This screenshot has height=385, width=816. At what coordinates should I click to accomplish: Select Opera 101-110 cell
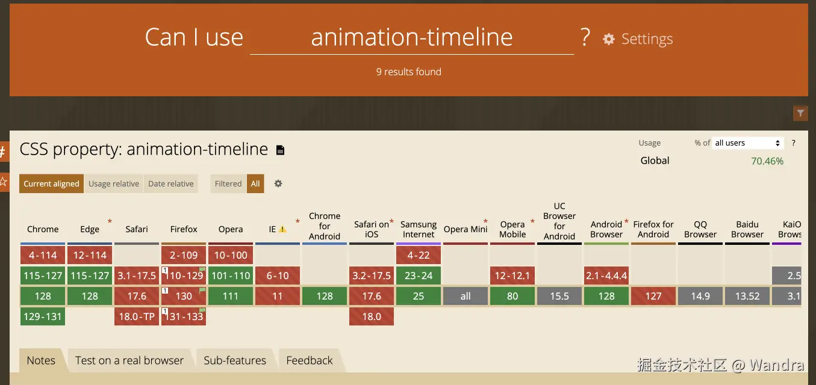click(x=231, y=276)
